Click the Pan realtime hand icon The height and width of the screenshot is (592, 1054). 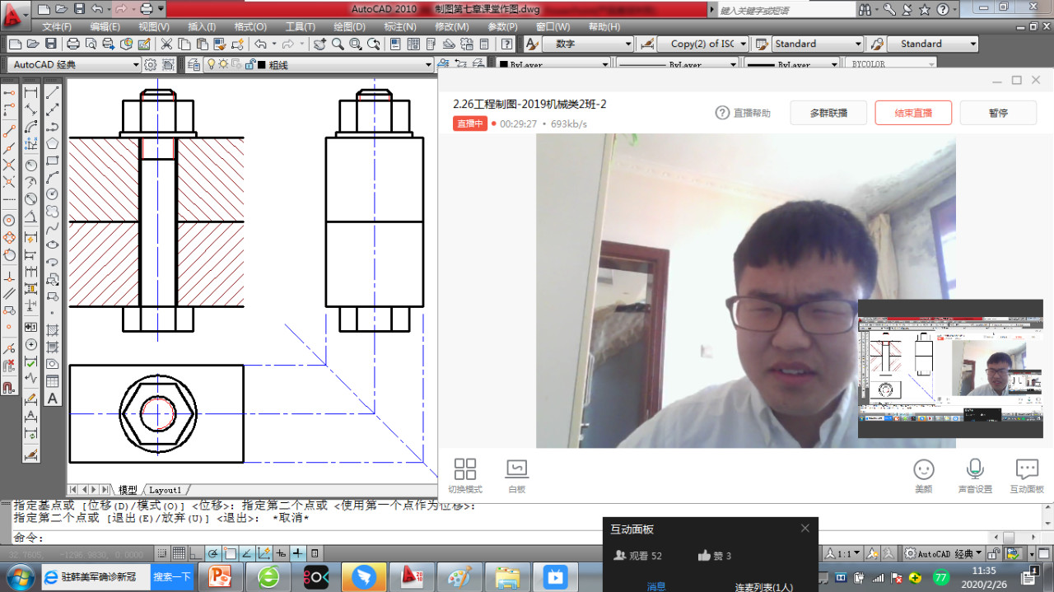pos(319,44)
